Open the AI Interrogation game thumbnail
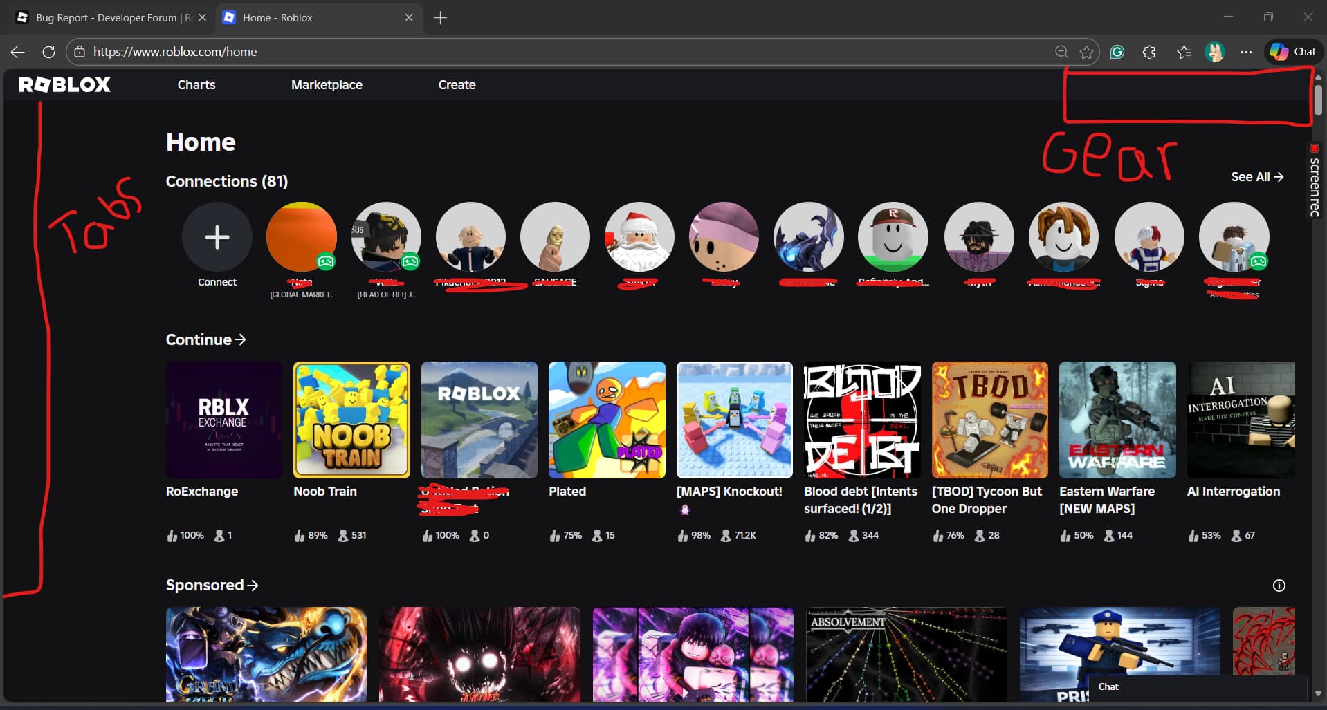 point(1241,420)
